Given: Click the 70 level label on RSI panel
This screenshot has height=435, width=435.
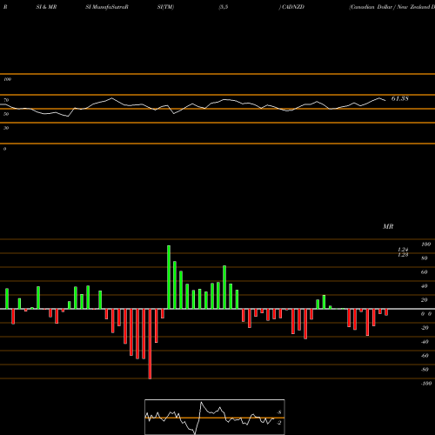Looking at the screenshot, I should [x=6, y=100].
